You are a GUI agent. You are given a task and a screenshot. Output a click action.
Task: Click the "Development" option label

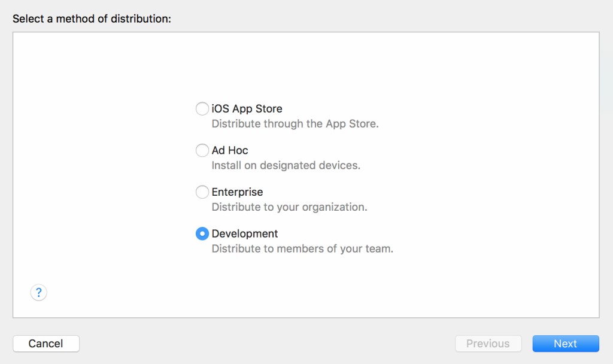[x=245, y=233]
